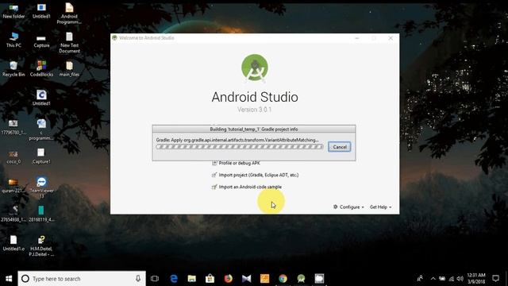Open the taskbar app right of Android Studio
508x286 pixels.
319,279
